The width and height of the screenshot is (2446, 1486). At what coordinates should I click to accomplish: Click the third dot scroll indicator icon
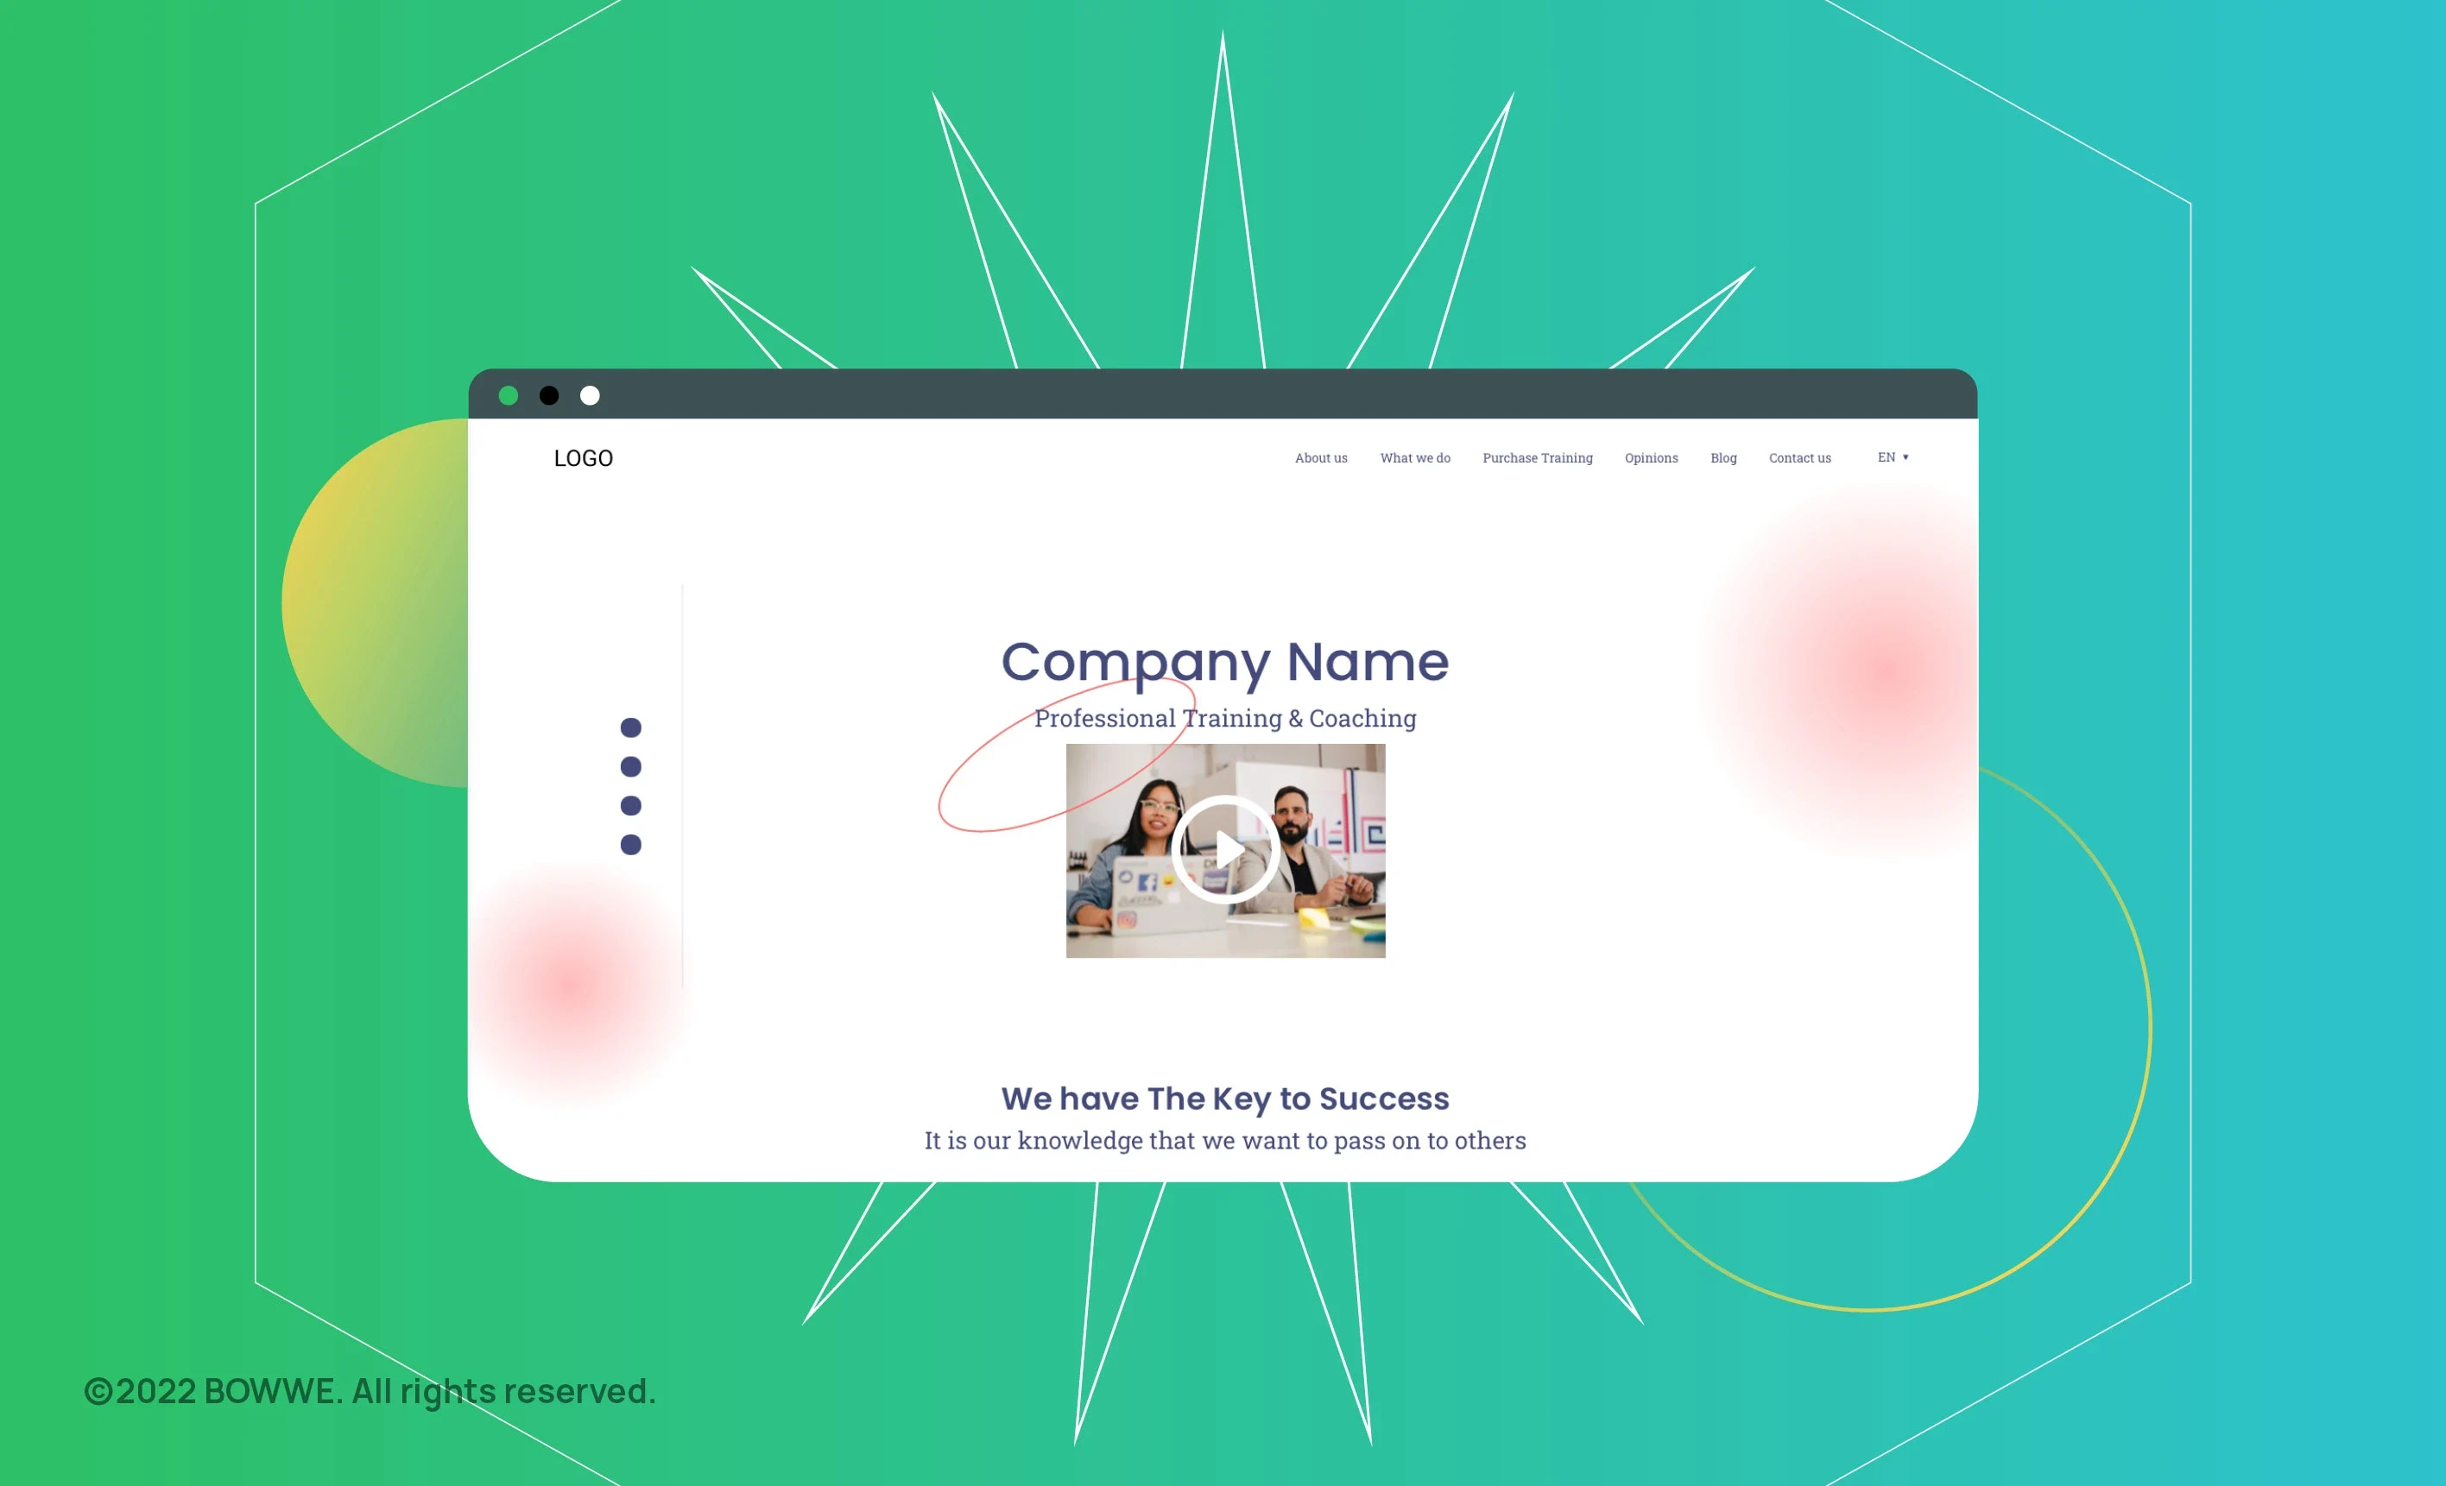pos(635,803)
